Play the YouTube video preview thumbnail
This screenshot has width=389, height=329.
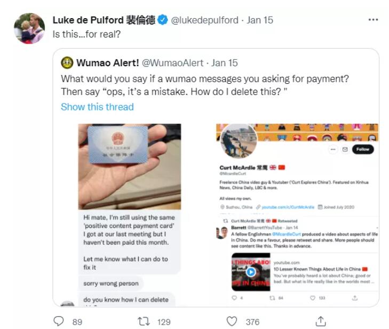(251, 272)
